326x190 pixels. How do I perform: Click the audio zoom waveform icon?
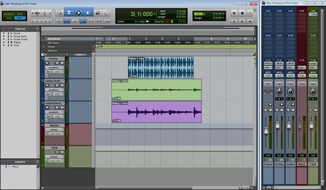point(38,13)
